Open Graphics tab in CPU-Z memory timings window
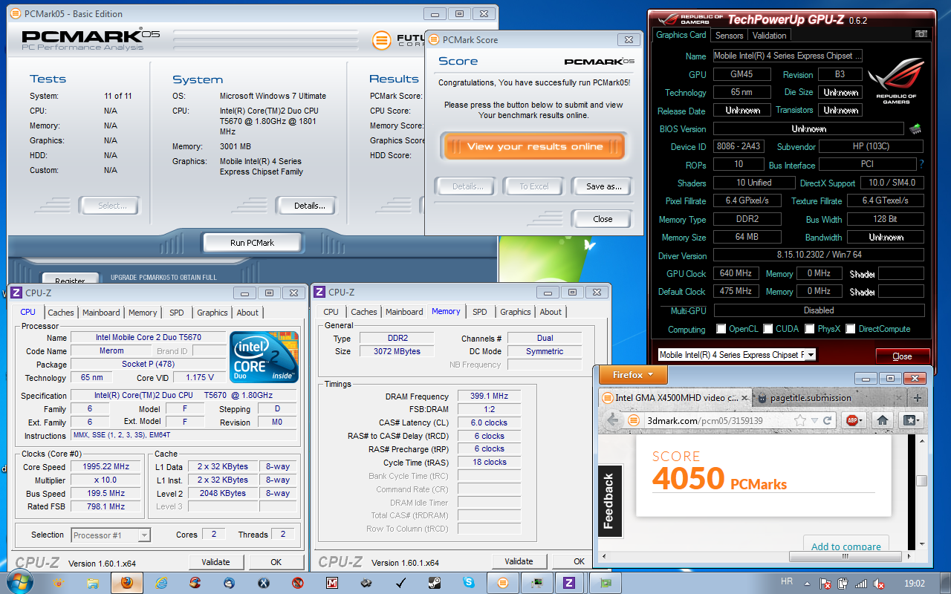This screenshot has height=594, width=951. coord(515,312)
